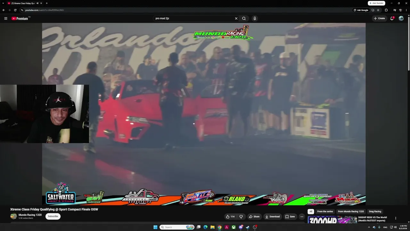The image size is (410, 231).
Task: Open the Mundo Racing 1320 channel avatar
Action: coord(13,216)
